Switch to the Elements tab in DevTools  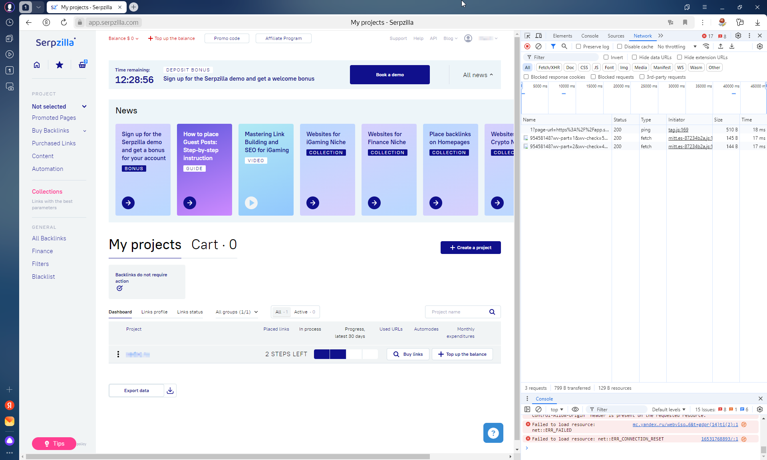pos(562,36)
